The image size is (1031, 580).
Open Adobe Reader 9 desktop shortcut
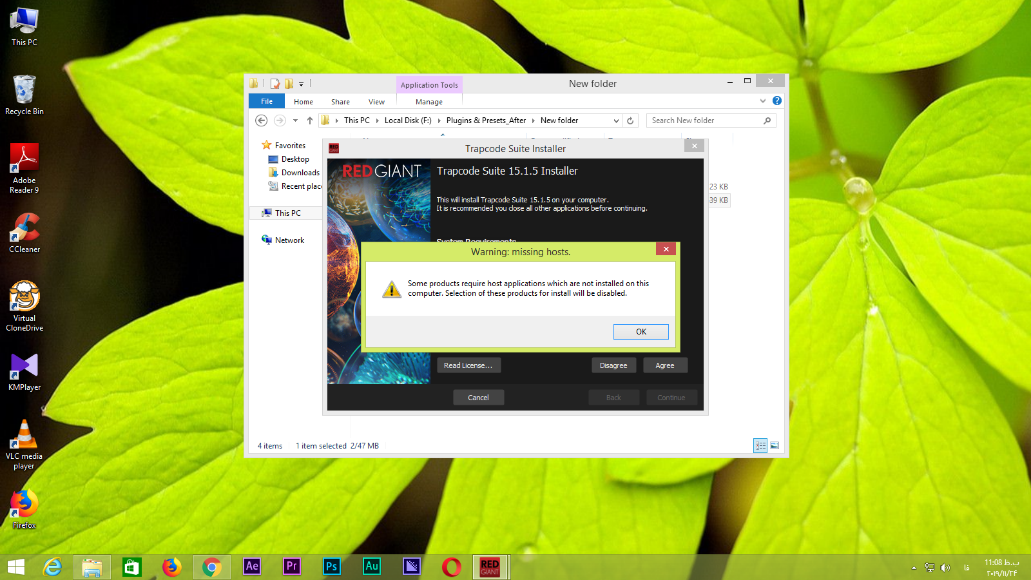(24, 169)
